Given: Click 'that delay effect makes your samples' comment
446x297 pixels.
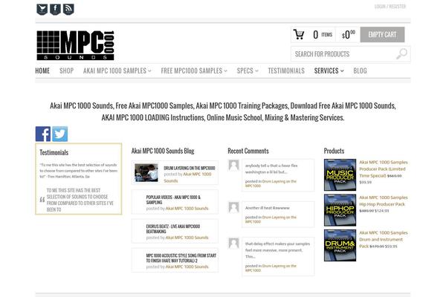Looking at the screenshot, I should coord(277,250).
